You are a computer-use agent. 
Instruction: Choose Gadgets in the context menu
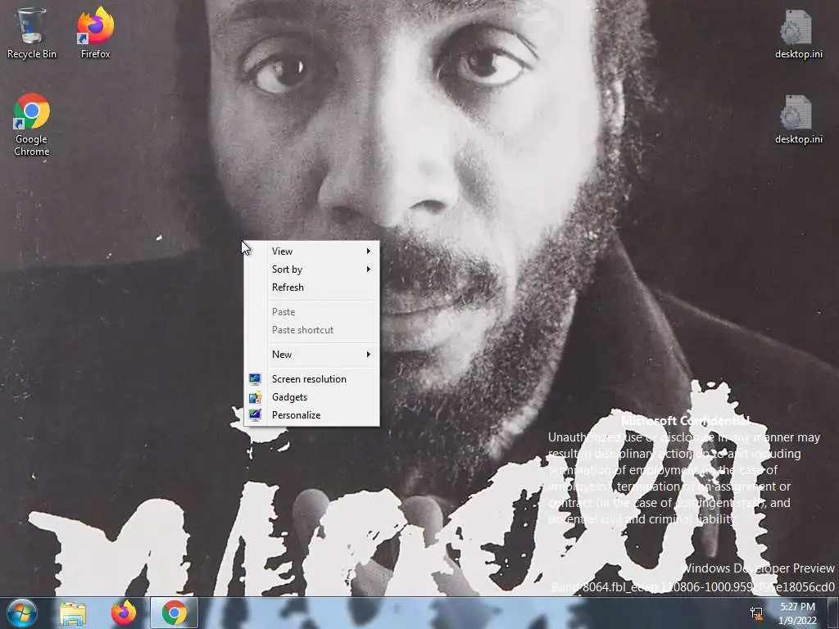311,397
